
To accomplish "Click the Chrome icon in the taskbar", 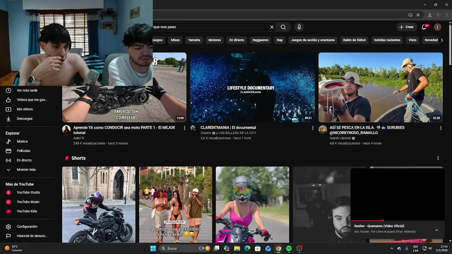I will pos(279,248).
